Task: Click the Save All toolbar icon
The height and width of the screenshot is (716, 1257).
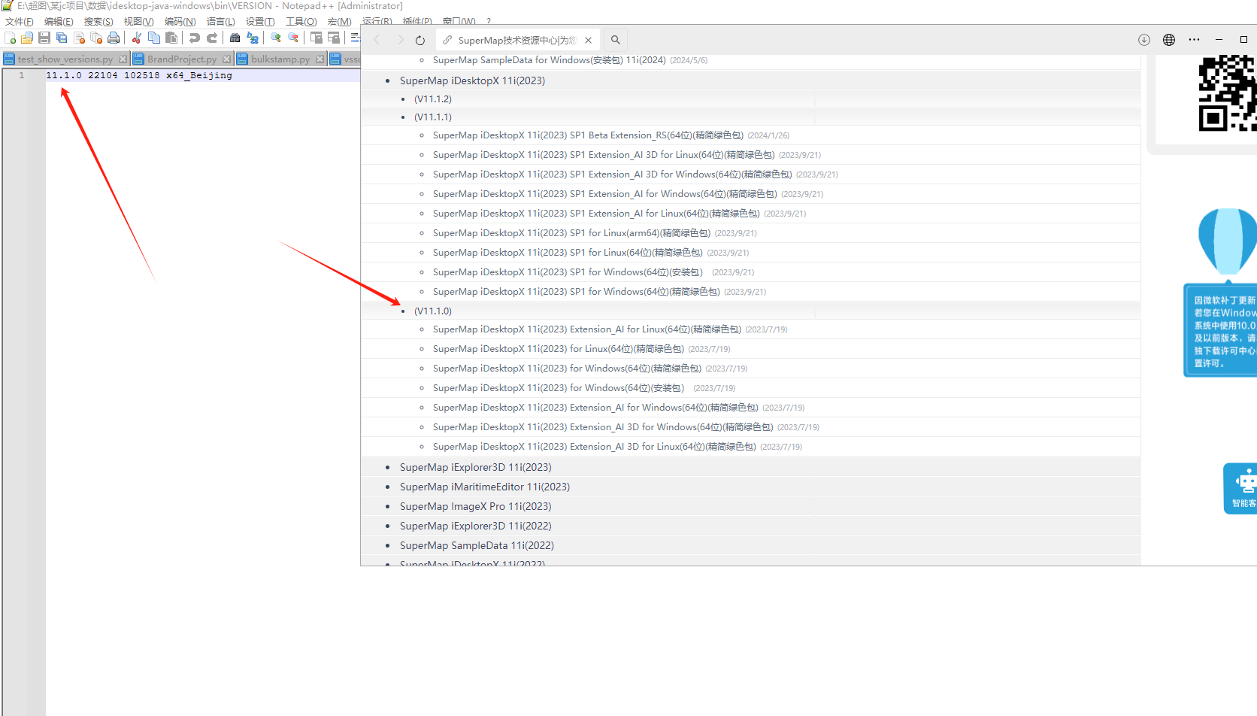Action: click(62, 38)
